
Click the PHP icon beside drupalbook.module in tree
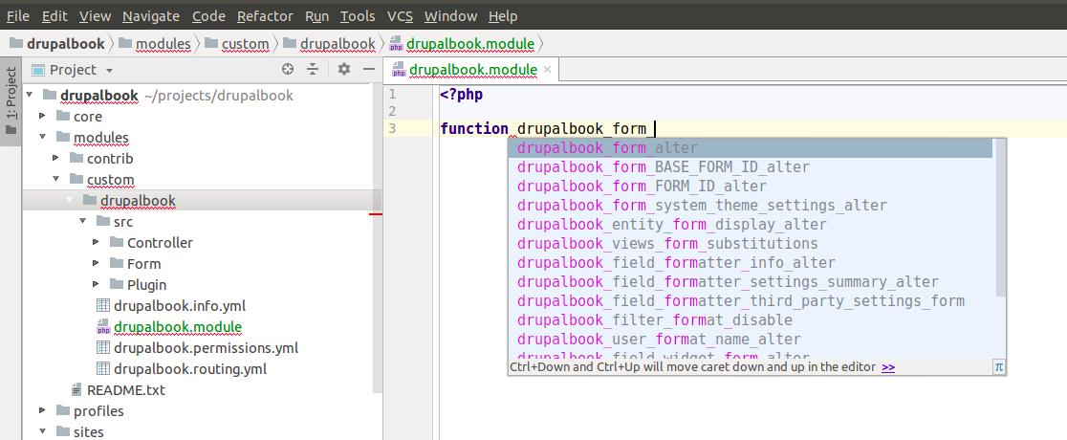(102, 327)
